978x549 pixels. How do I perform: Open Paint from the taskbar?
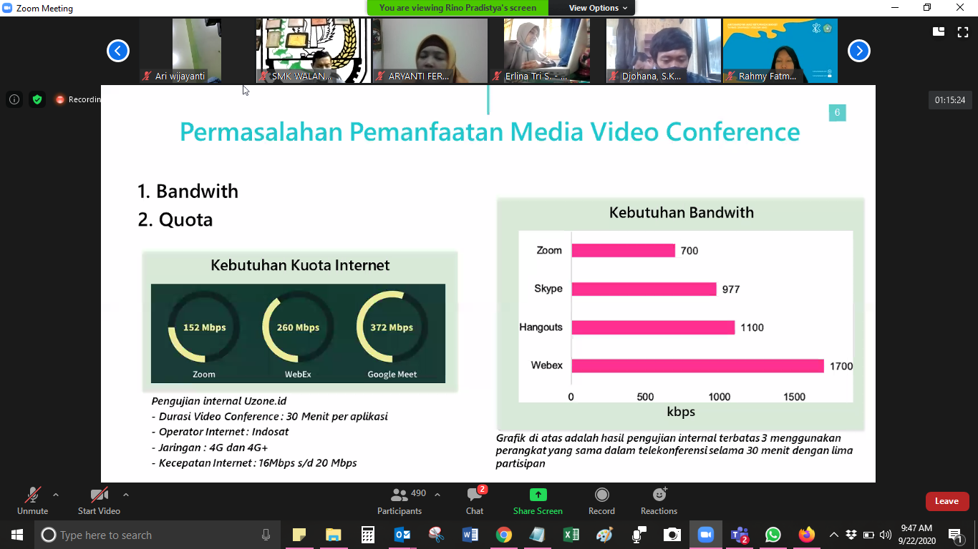[x=605, y=535]
